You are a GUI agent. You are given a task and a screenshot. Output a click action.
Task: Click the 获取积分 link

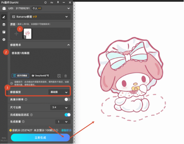click(x=66, y=130)
